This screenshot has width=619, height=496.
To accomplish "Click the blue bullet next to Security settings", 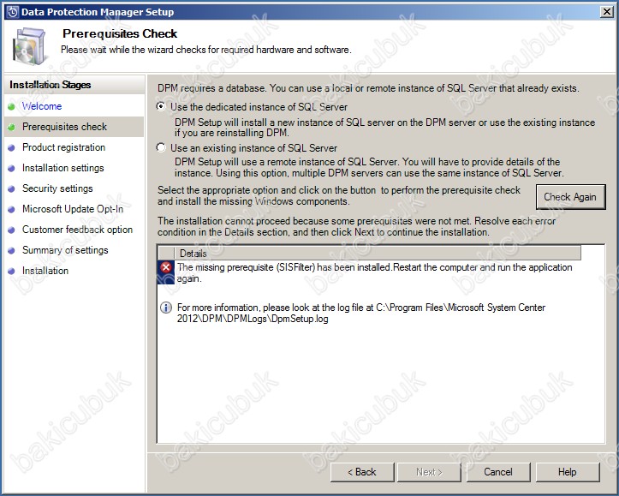I will [x=11, y=188].
